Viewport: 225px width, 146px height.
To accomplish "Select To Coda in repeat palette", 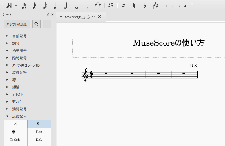I will 16,140.
